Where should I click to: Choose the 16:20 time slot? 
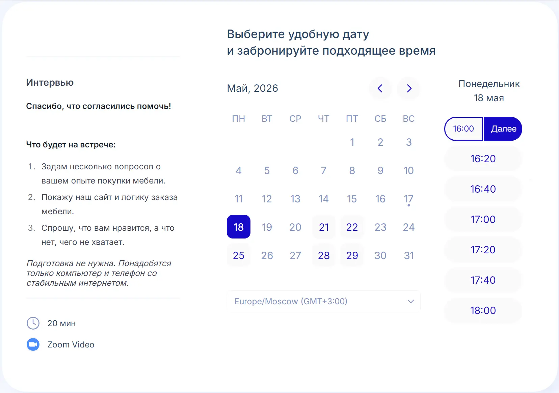tap(483, 159)
